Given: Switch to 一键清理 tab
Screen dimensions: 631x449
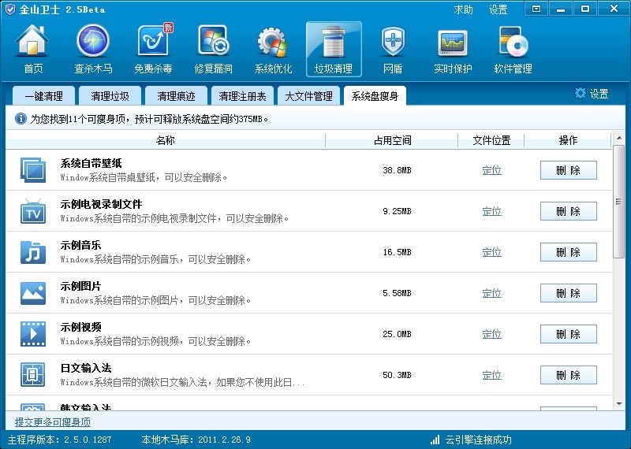Looking at the screenshot, I should (x=44, y=96).
